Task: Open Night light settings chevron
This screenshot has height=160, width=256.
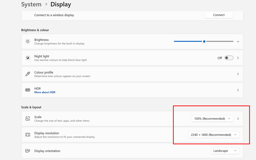Action: (238, 58)
